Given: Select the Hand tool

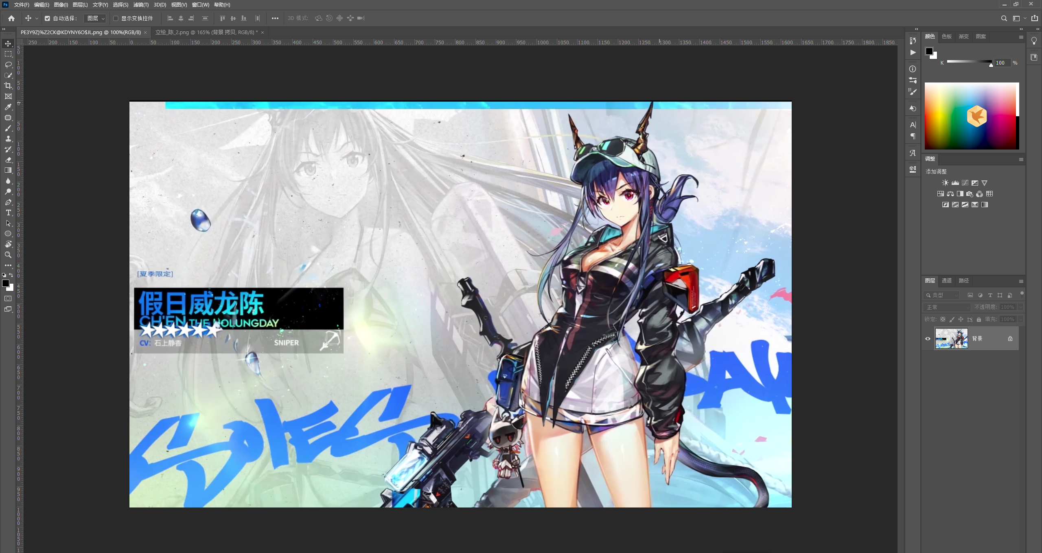Looking at the screenshot, I should (x=8, y=244).
